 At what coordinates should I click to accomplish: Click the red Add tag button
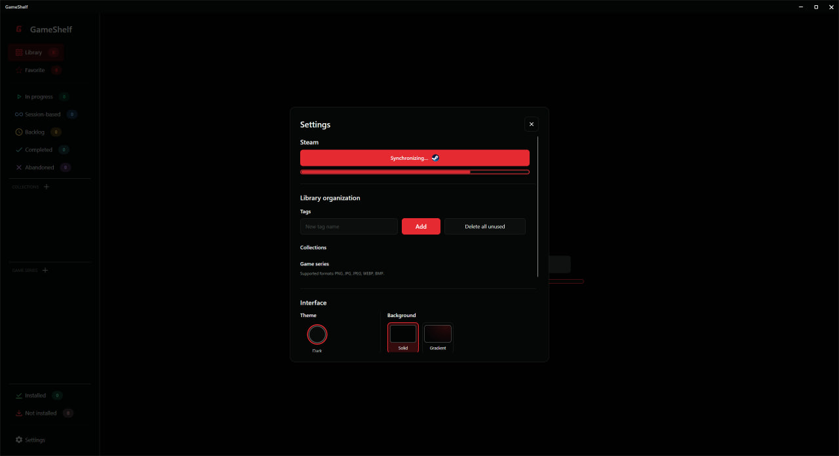tap(421, 227)
